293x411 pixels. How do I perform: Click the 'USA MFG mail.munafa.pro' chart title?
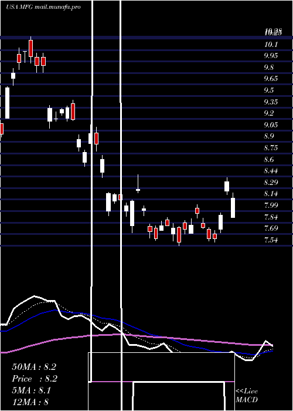(43, 7)
